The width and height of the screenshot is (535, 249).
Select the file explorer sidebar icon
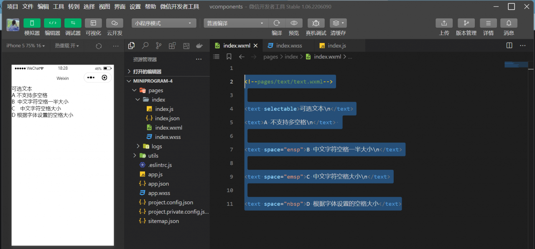(x=131, y=45)
